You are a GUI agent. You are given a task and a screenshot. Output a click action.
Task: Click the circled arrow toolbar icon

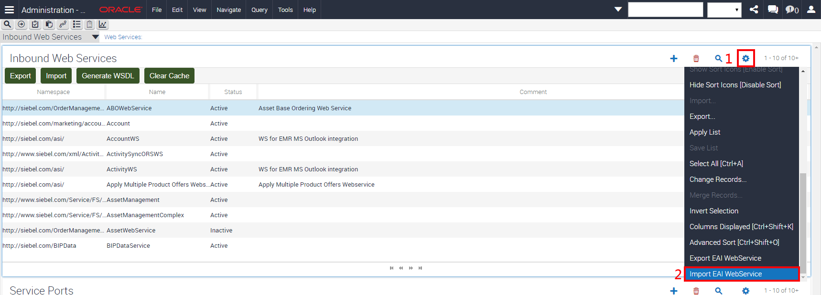(x=21, y=24)
